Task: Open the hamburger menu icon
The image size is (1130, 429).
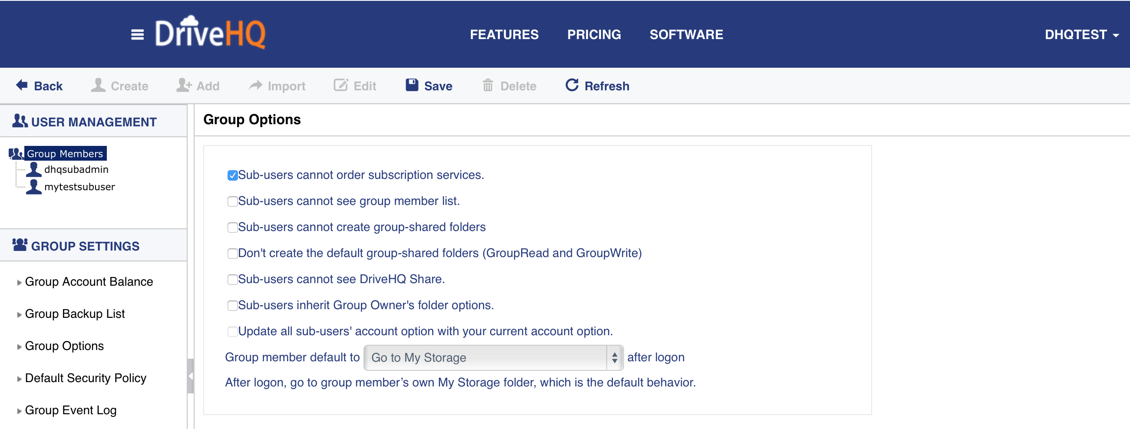Action: click(x=137, y=34)
